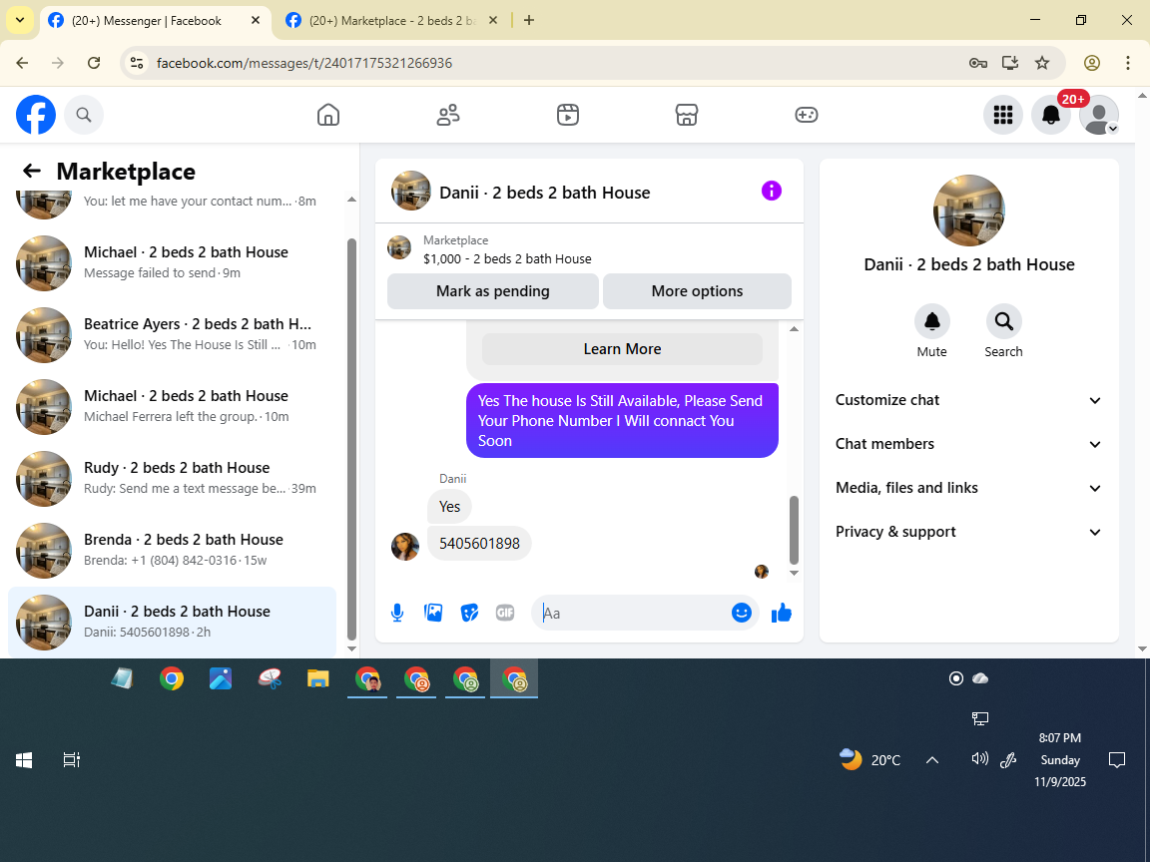Open first Michael chat with failed message
1150x862 pixels.
tap(173, 262)
